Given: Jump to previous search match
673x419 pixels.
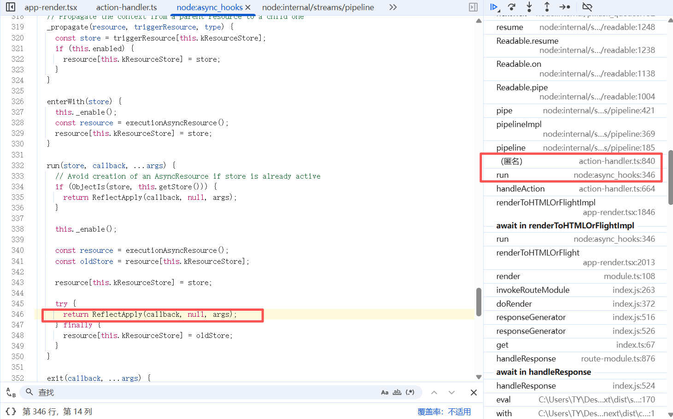Looking at the screenshot, I should pyautogui.click(x=434, y=392).
